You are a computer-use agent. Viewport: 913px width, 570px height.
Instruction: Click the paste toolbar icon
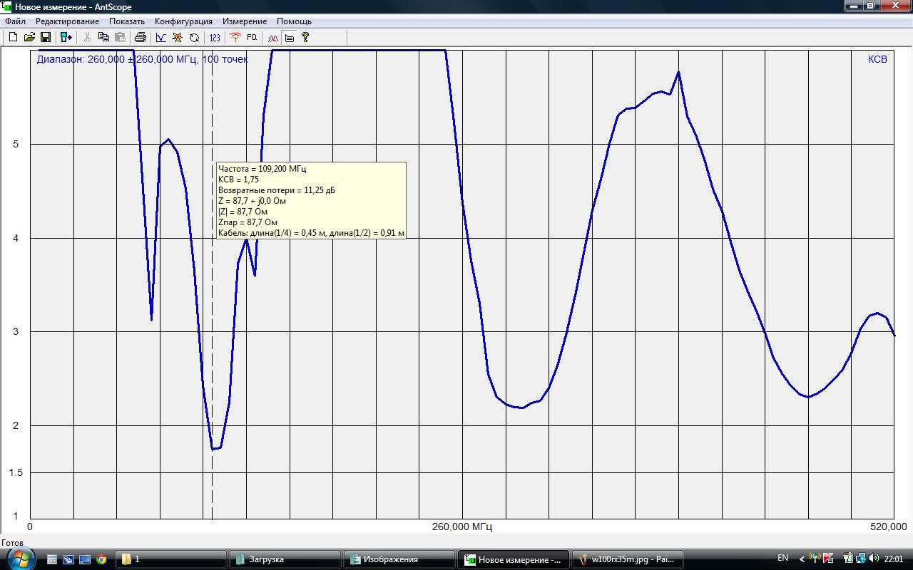pos(120,37)
